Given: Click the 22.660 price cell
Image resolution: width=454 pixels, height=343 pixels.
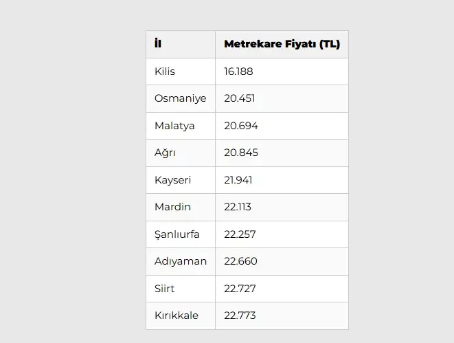Looking at the screenshot, I should (240, 261).
